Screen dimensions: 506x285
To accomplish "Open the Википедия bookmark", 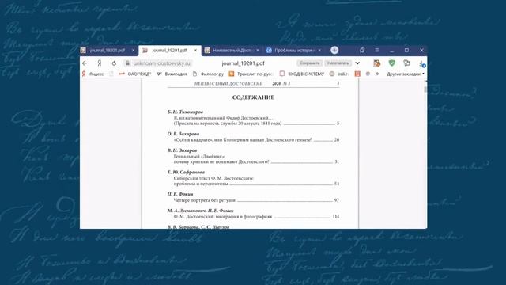I will (172, 74).
